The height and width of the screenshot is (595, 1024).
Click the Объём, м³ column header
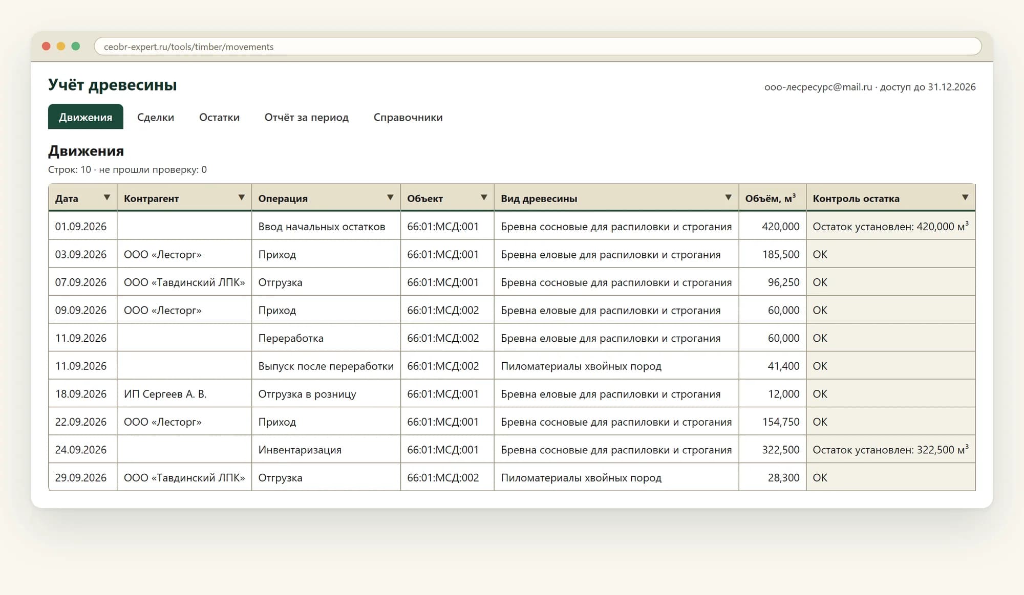point(772,198)
